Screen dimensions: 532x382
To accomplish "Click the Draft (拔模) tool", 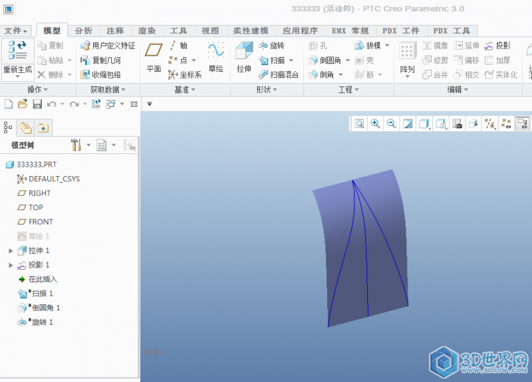I will pyautogui.click(x=368, y=45).
